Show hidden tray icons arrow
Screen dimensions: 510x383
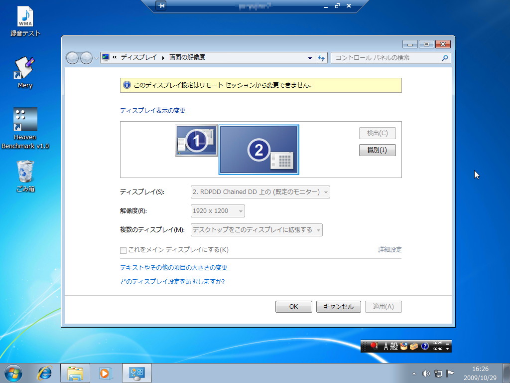point(414,374)
